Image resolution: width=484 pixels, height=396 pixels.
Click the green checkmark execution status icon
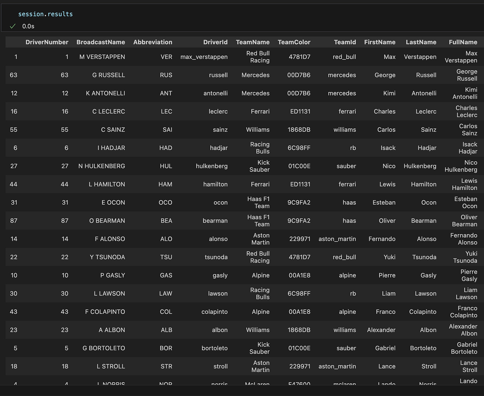coord(13,26)
